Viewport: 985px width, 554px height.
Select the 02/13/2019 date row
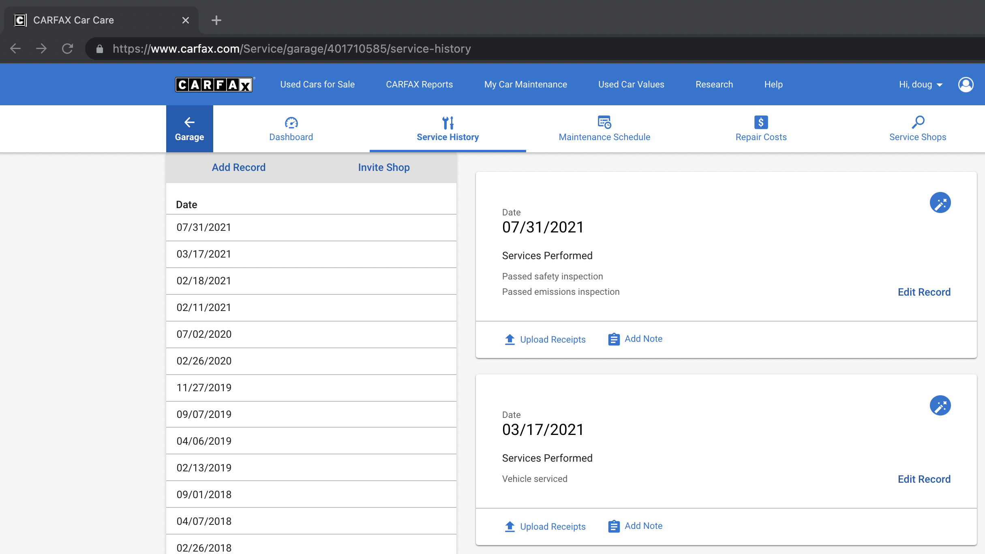311,468
